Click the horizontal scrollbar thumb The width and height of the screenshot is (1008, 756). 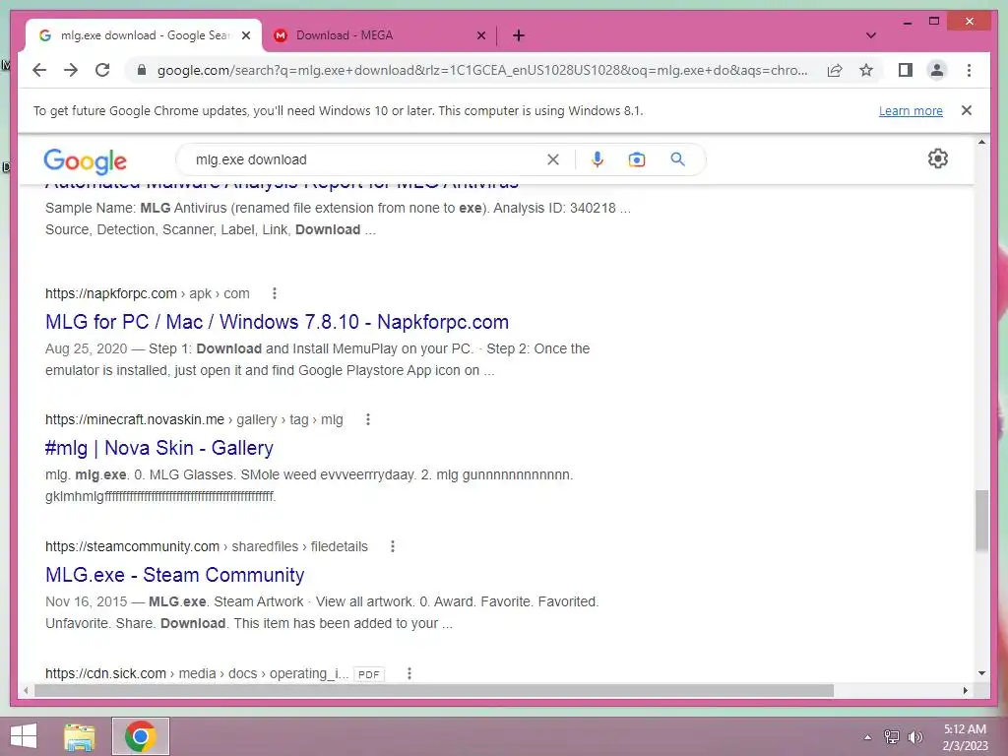point(434,690)
